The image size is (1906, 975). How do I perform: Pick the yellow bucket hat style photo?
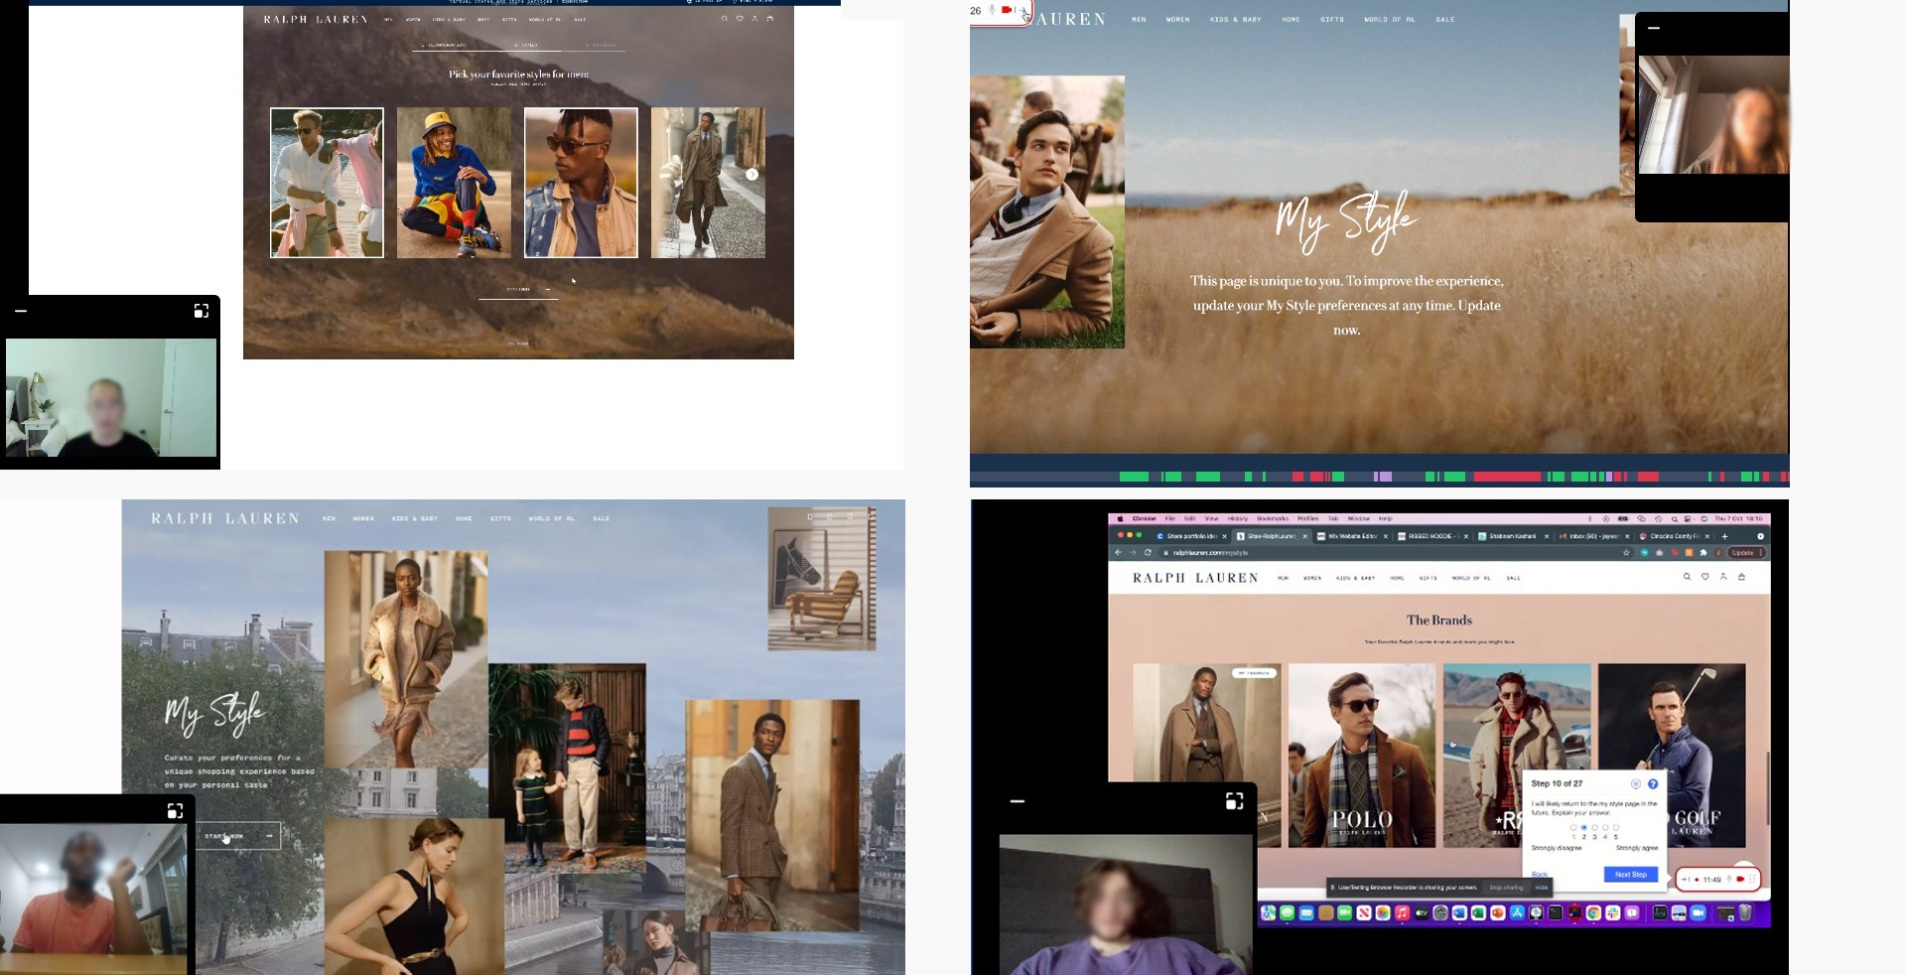coord(454,183)
